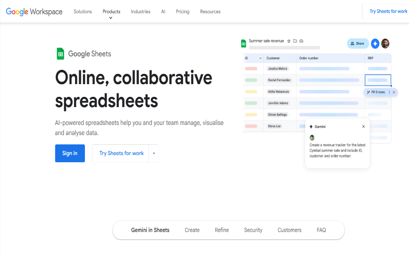Select the Daniel Fernandez customer chip

(279, 80)
